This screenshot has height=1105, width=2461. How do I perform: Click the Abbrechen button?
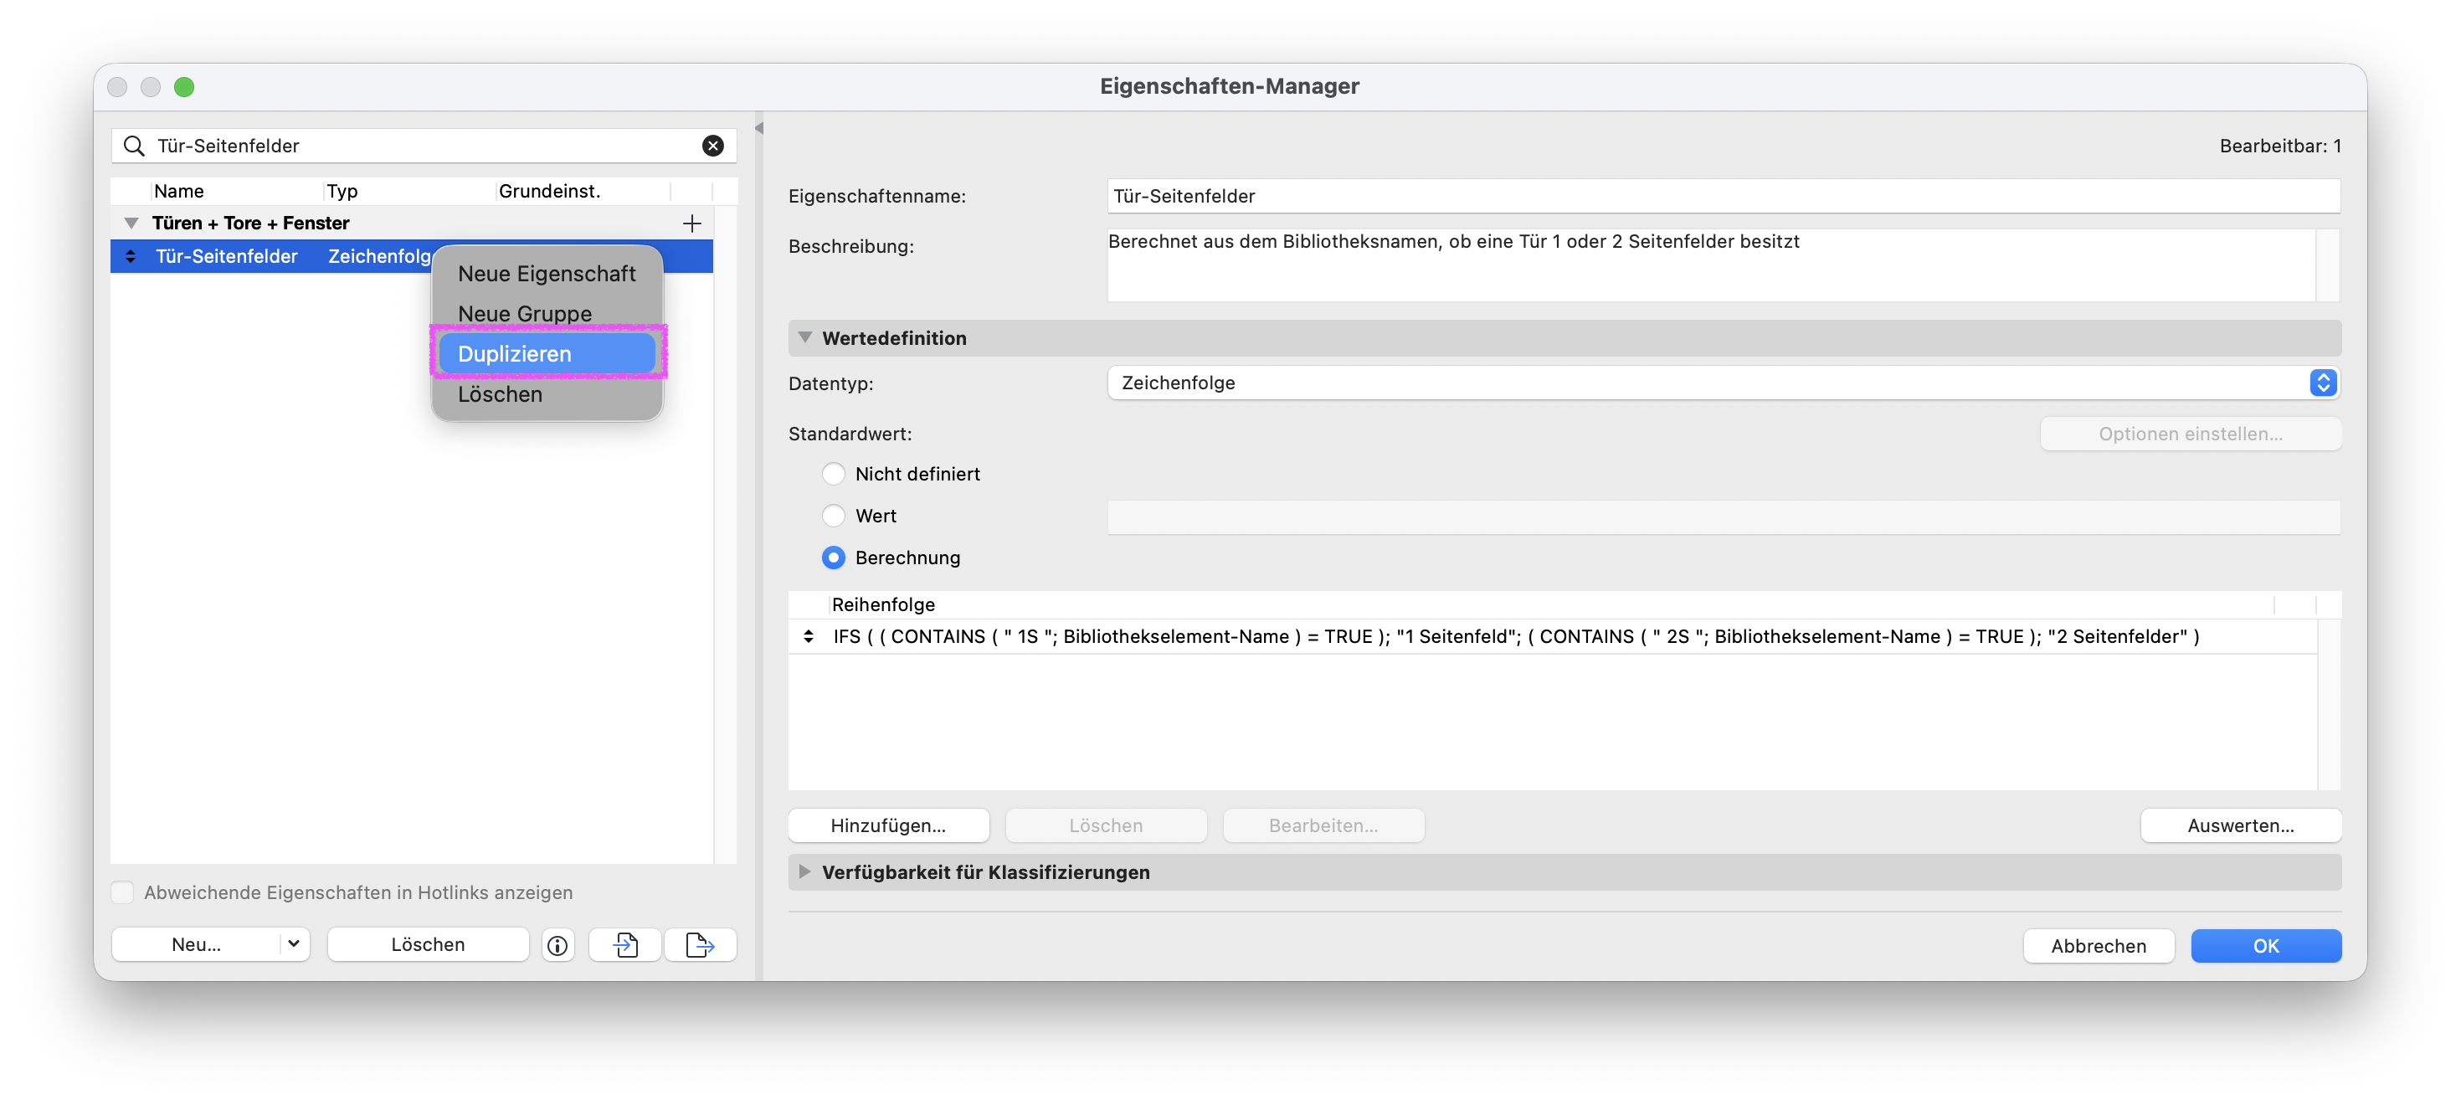tap(2098, 945)
